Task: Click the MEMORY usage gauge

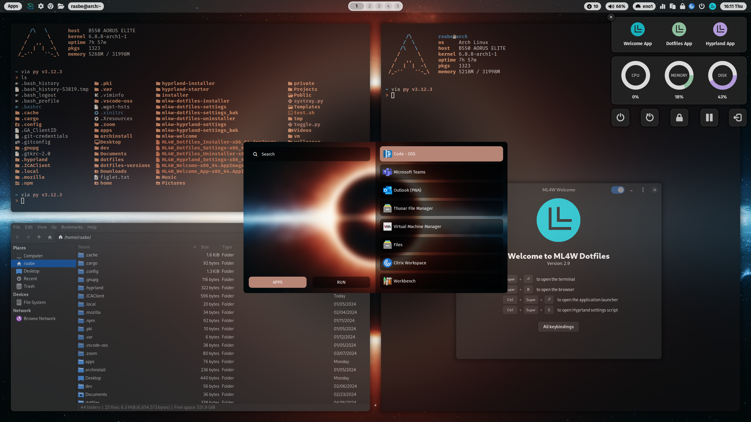Action: click(x=679, y=75)
